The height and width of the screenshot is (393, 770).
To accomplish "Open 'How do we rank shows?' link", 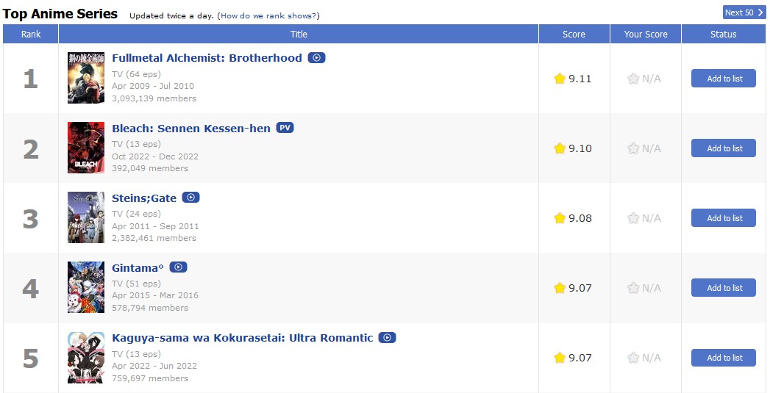I will [269, 15].
